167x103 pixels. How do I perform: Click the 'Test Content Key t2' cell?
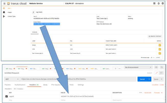(x=75, y=53)
